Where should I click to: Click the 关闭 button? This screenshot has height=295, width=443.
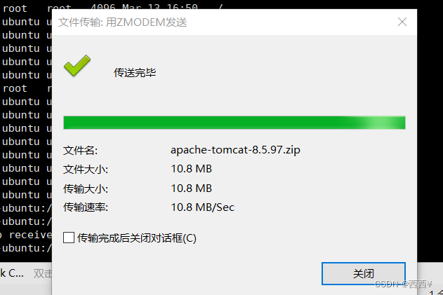point(364,273)
